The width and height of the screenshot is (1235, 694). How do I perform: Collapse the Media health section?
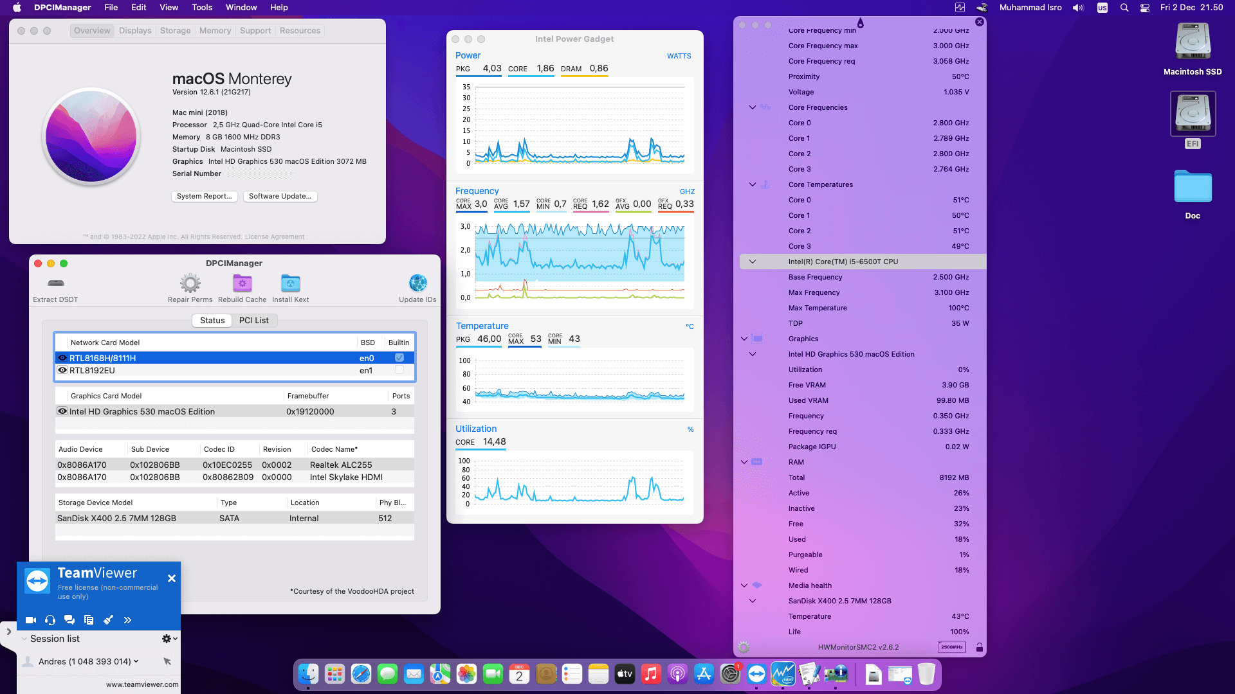point(744,585)
